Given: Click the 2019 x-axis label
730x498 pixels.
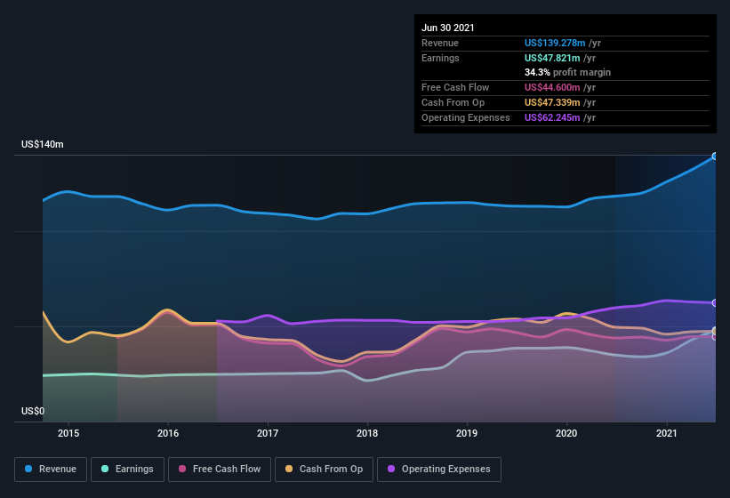Looking at the screenshot, I should tap(467, 433).
